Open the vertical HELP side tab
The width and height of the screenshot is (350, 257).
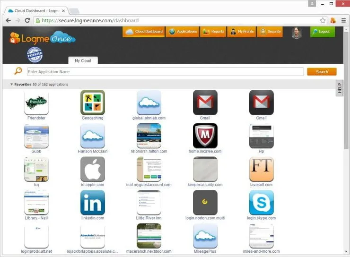tap(340, 88)
